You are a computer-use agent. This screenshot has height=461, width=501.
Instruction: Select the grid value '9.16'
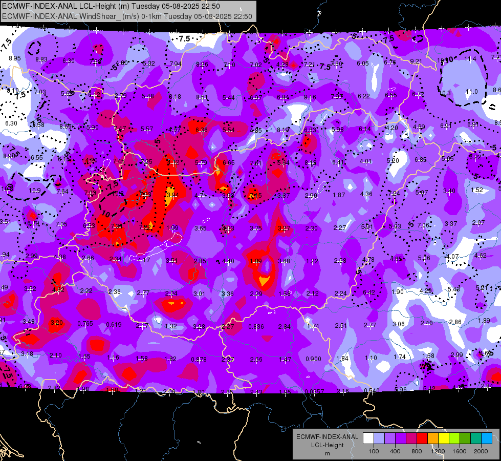(x=310, y=97)
